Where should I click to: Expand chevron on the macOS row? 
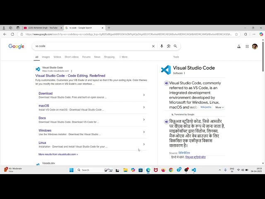(x=144, y=107)
